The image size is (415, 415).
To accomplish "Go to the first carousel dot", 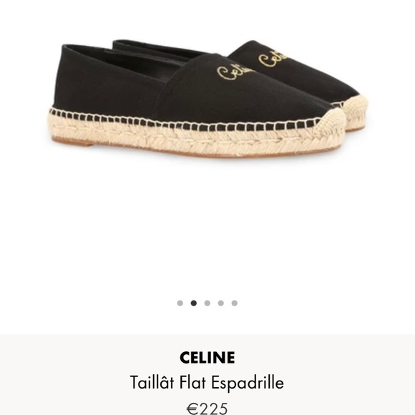I will click(180, 303).
